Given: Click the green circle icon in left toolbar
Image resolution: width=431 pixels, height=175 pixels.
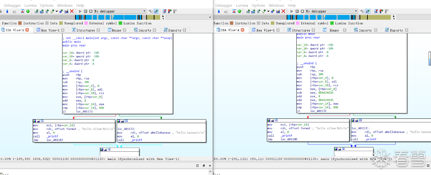Looking at the screenshot, I should click(28, 11).
